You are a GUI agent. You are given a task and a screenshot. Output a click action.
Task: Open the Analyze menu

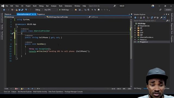(x=54, y=6)
